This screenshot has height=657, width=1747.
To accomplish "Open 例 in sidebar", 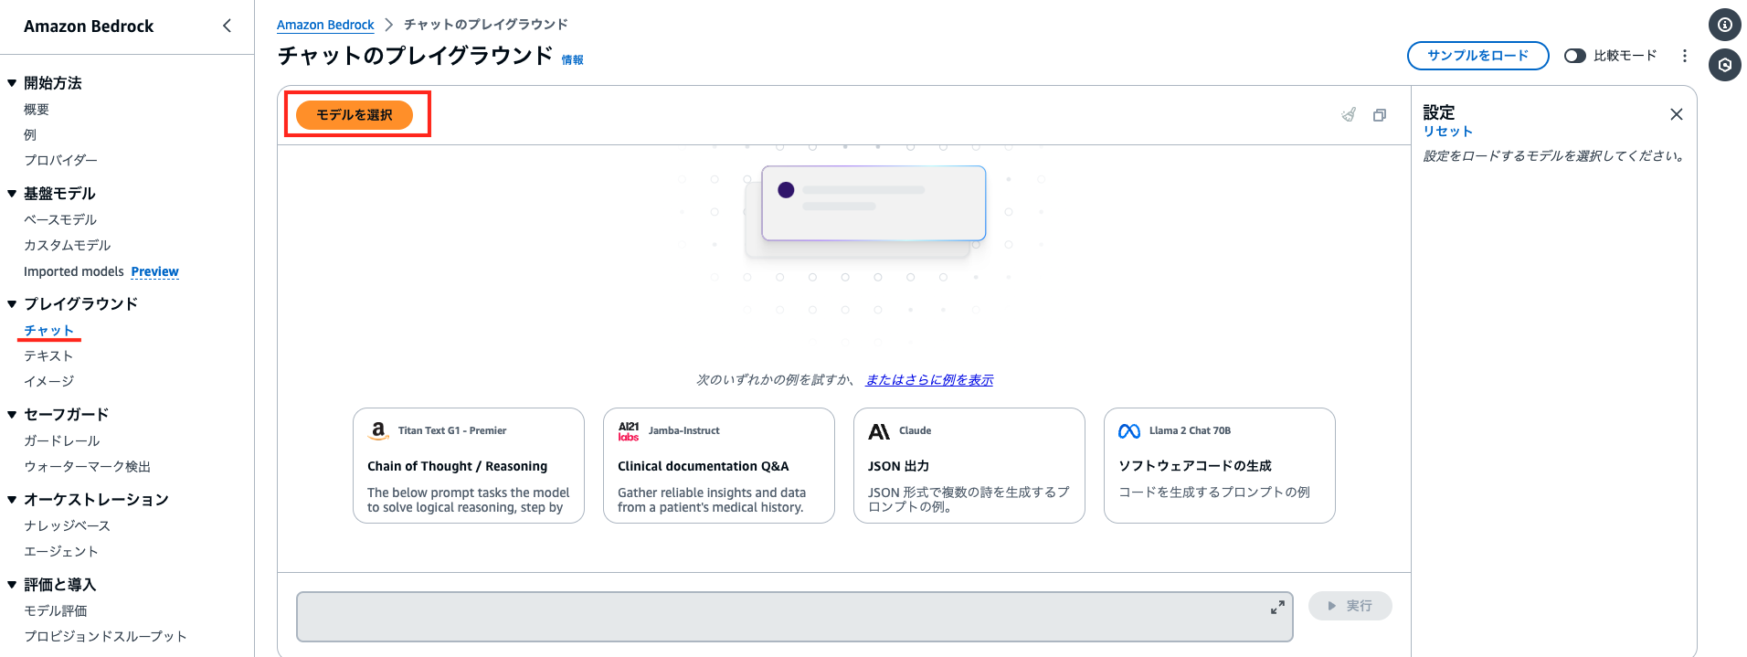I will pyautogui.click(x=30, y=135).
